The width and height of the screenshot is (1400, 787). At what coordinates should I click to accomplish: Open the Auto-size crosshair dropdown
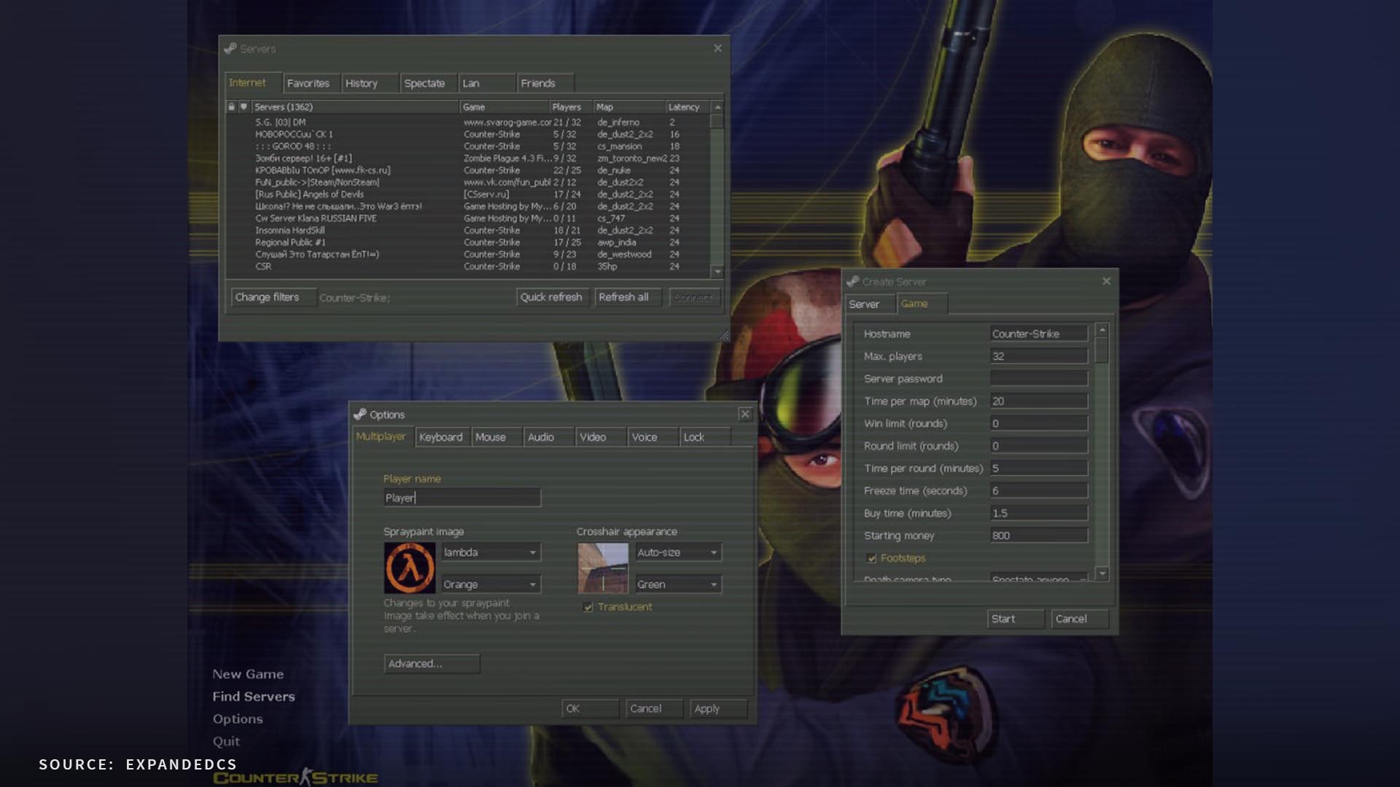(x=678, y=552)
